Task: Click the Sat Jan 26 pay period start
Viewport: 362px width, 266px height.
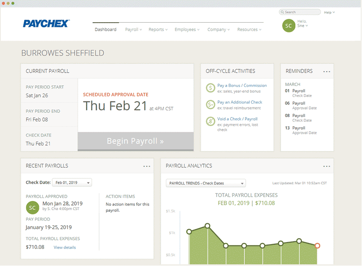Action: click(37, 95)
